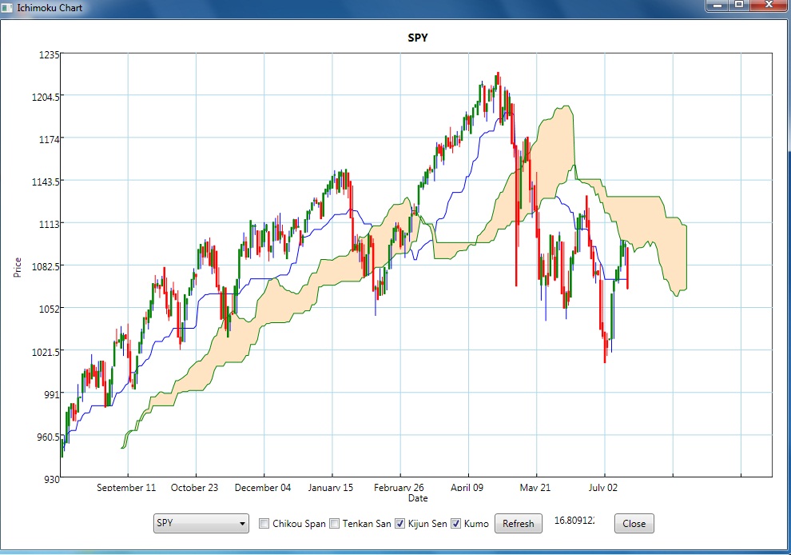Click the Date axis label
791x555 pixels.
coord(417,498)
